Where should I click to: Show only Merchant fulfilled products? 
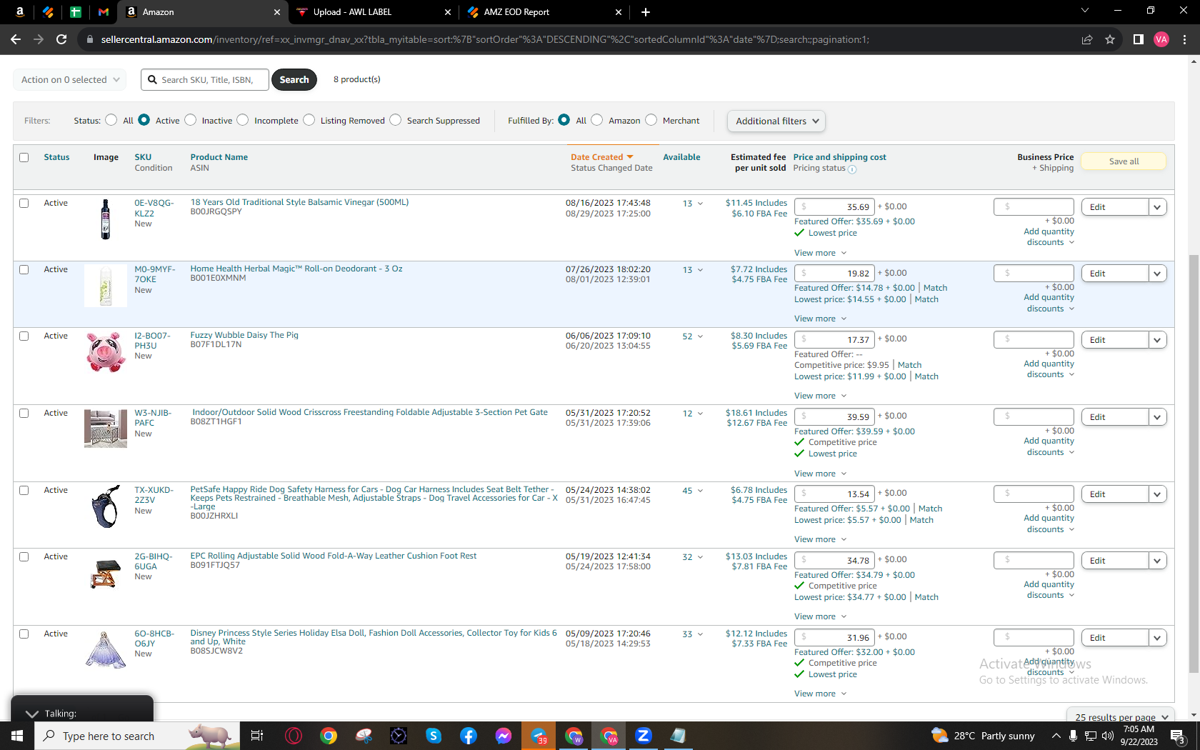tap(651, 120)
